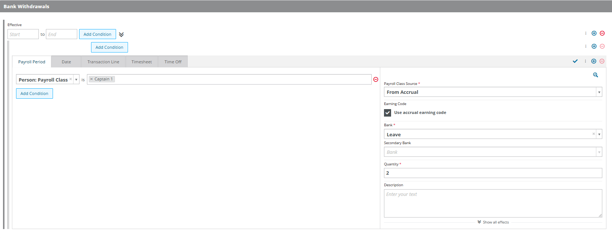Image resolution: width=612 pixels, height=238 pixels.
Task: Click the second-level Add Condition button above the tabs
Action: (x=109, y=47)
